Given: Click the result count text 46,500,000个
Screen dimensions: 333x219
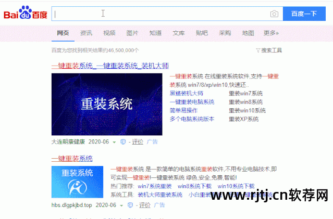Looking at the screenshot, I should coord(123,50).
